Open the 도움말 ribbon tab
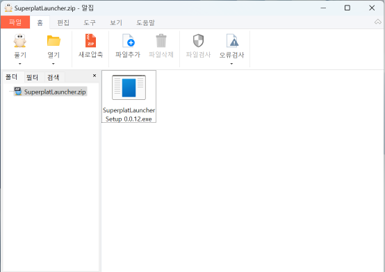The height and width of the screenshot is (272, 385). tap(145, 23)
